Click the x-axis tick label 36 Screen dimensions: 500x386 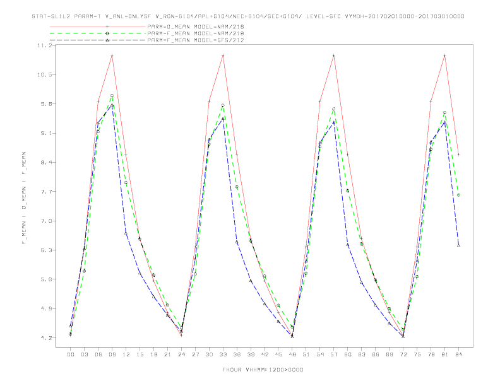click(237, 354)
